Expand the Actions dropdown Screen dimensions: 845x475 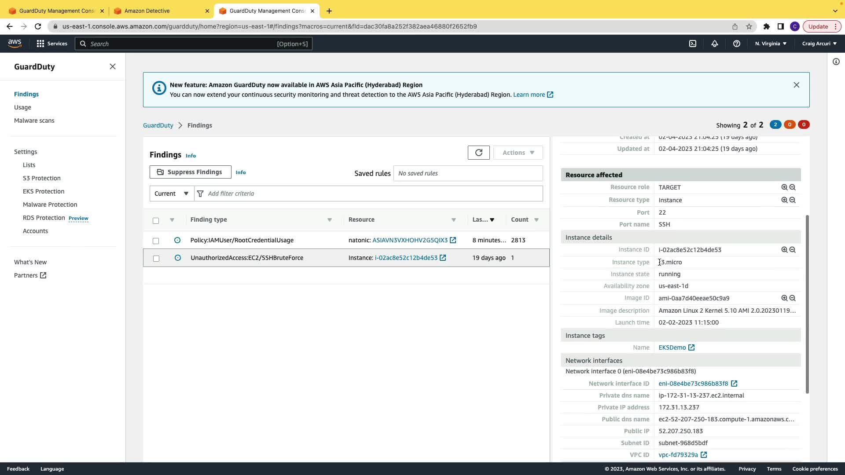(x=518, y=153)
